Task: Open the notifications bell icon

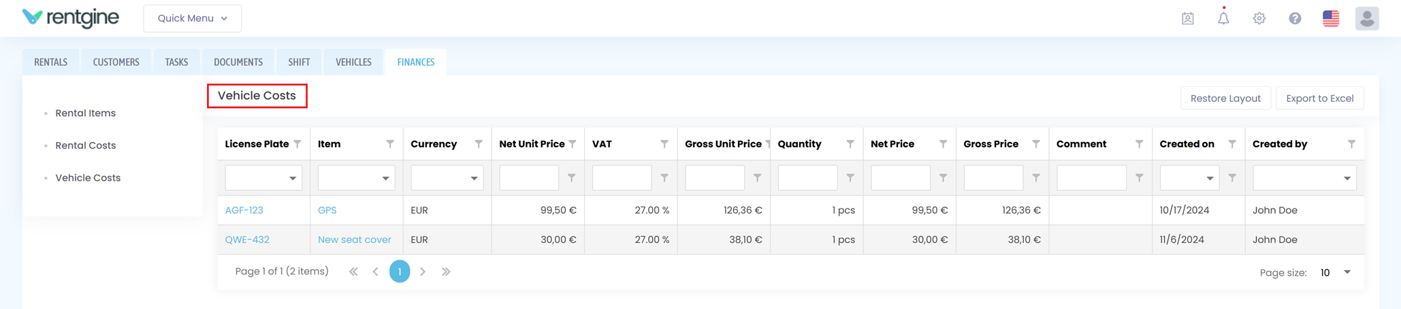Action: tap(1223, 18)
